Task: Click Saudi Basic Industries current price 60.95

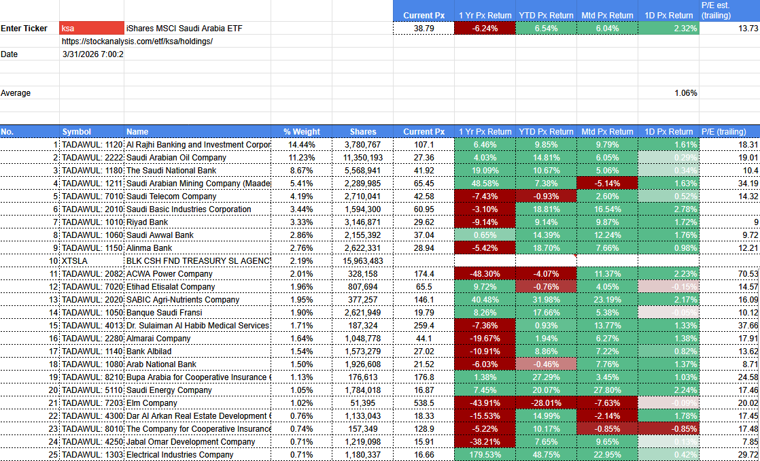Action: click(x=424, y=209)
